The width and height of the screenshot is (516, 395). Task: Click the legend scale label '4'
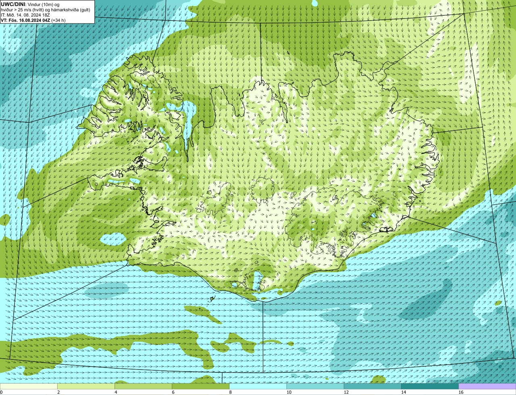(x=116, y=392)
